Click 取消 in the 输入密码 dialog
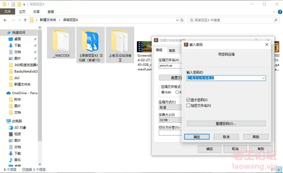This screenshot has width=283, height=173. pos(226,137)
